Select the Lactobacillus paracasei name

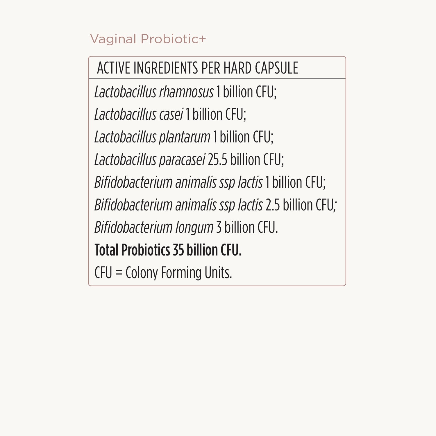coord(150,160)
